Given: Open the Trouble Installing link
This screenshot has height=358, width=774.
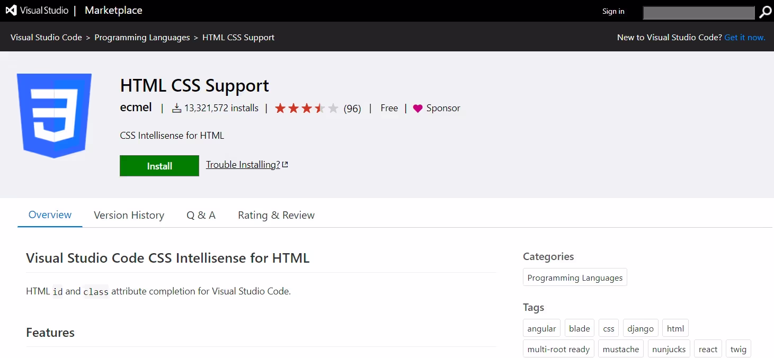Looking at the screenshot, I should 243,165.
